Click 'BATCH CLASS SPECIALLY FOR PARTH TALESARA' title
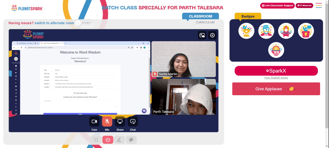This screenshot has width=329, height=148. tap(163, 8)
